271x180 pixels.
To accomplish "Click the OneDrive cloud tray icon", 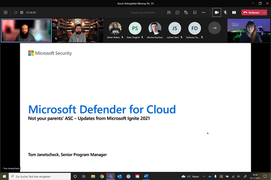I will click(x=210, y=176).
